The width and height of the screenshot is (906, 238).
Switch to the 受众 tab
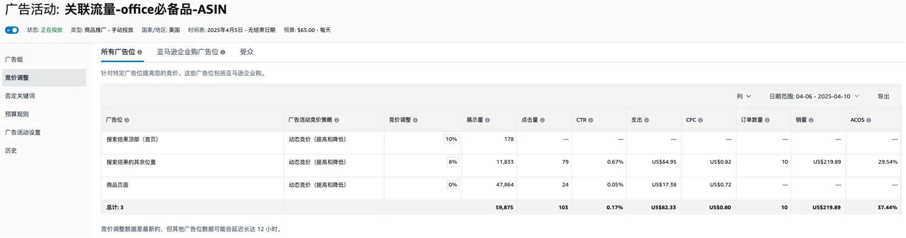click(x=246, y=52)
